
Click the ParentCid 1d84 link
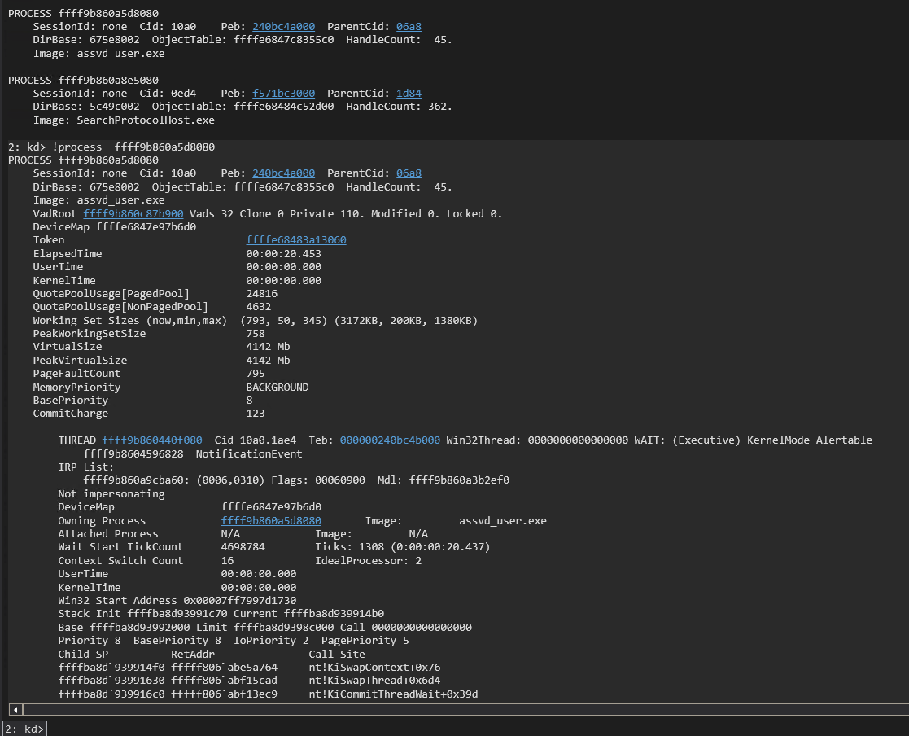409,94
